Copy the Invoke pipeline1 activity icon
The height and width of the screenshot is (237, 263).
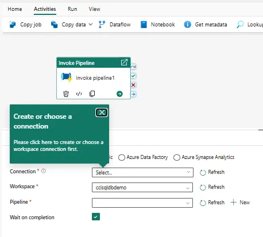[92, 94]
